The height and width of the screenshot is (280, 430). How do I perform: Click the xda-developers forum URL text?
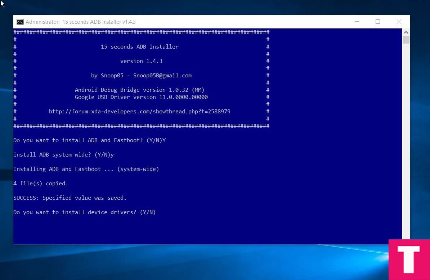point(140,112)
